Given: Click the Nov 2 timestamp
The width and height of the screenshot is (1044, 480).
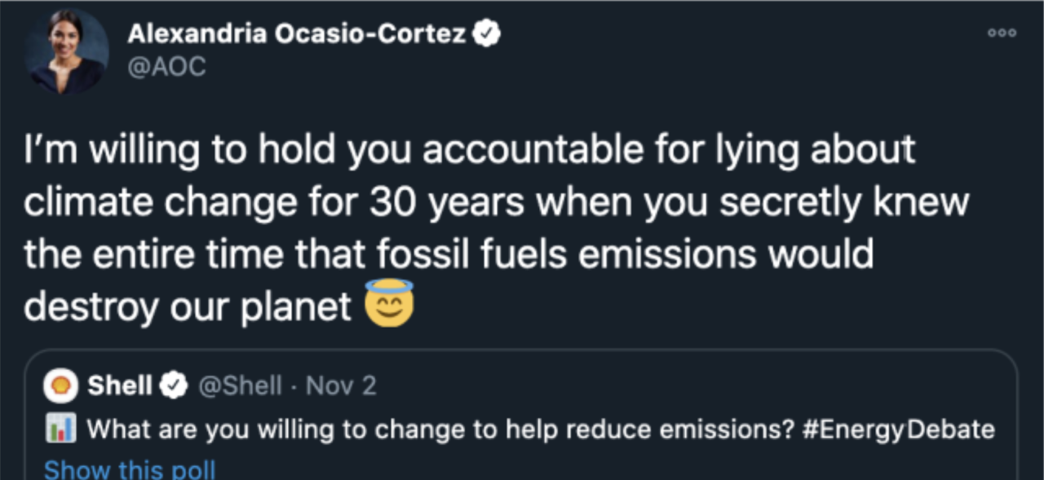Looking at the screenshot, I should pos(341,385).
